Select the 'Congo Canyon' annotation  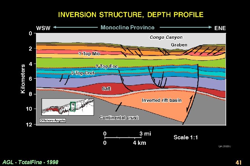pos(166,37)
